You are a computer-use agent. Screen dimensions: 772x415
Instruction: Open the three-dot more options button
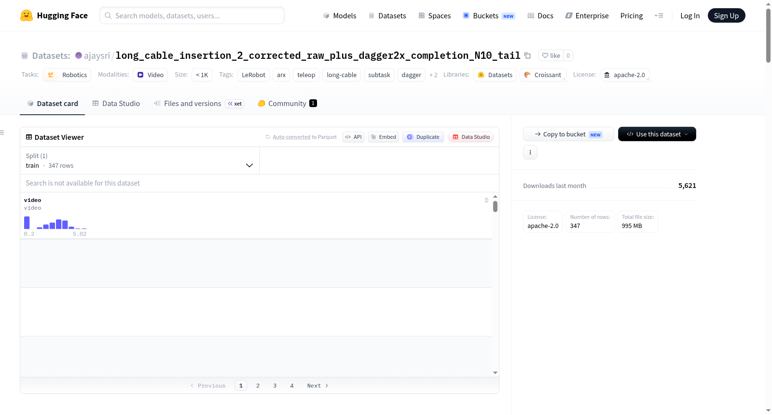click(x=530, y=152)
